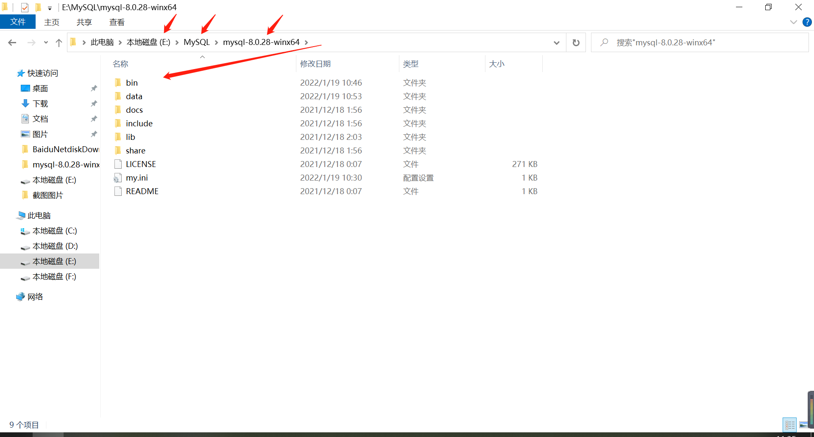The height and width of the screenshot is (437, 814).
Task: Select 此电脑 in navigation pane
Action: (39, 215)
